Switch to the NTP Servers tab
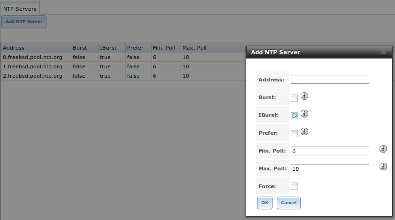The image size is (395, 220). [20, 9]
